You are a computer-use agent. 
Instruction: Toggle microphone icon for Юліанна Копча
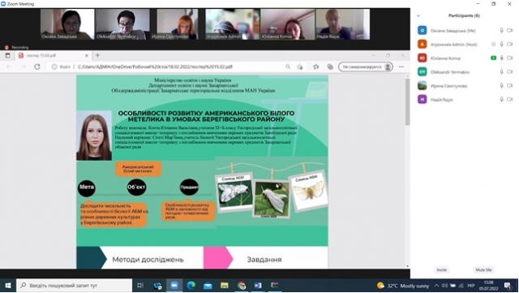coord(502,58)
